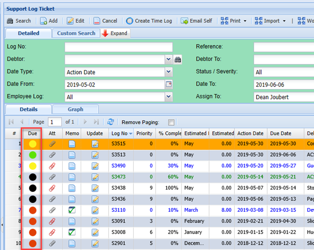Open Employee Log dropdown
The image size is (314, 250).
[x=168, y=97]
